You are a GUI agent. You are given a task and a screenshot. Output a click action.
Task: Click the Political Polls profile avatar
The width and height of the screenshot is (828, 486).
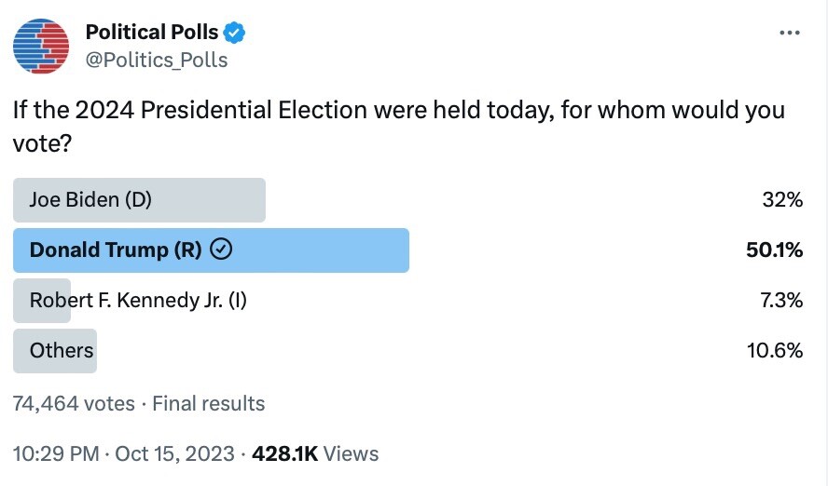43,47
